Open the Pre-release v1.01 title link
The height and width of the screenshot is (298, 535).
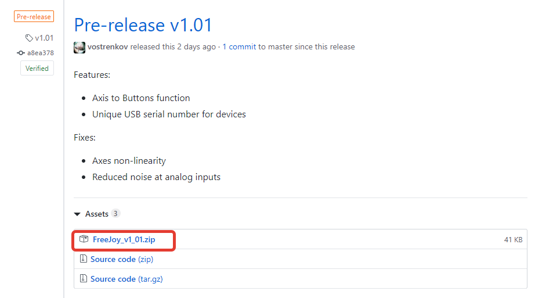coord(143,25)
